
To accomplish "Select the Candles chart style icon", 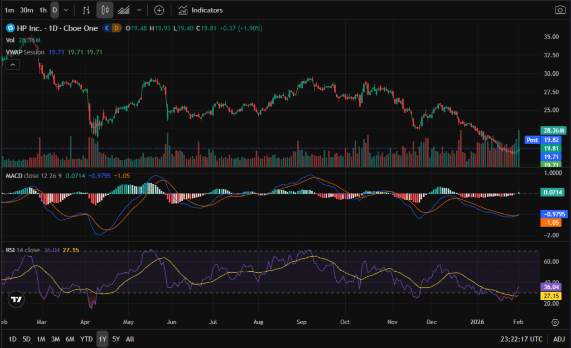I will [x=105, y=10].
